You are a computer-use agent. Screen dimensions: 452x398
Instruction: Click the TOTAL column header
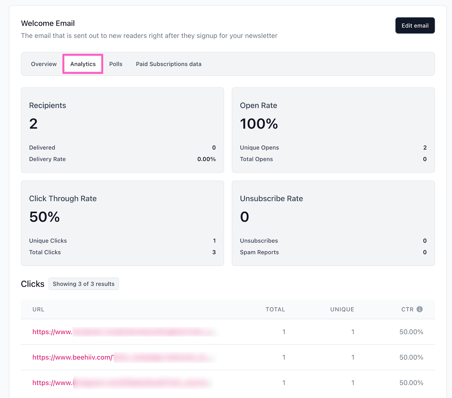click(275, 309)
